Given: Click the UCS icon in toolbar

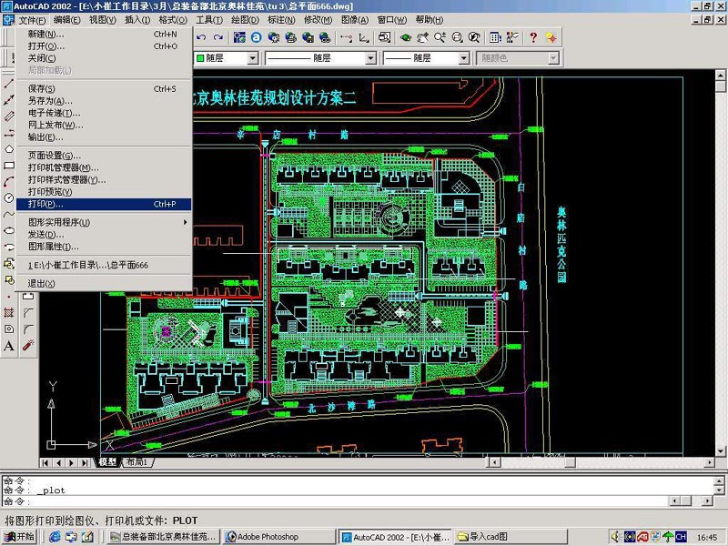Looking at the screenshot, I should pos(364,37).
